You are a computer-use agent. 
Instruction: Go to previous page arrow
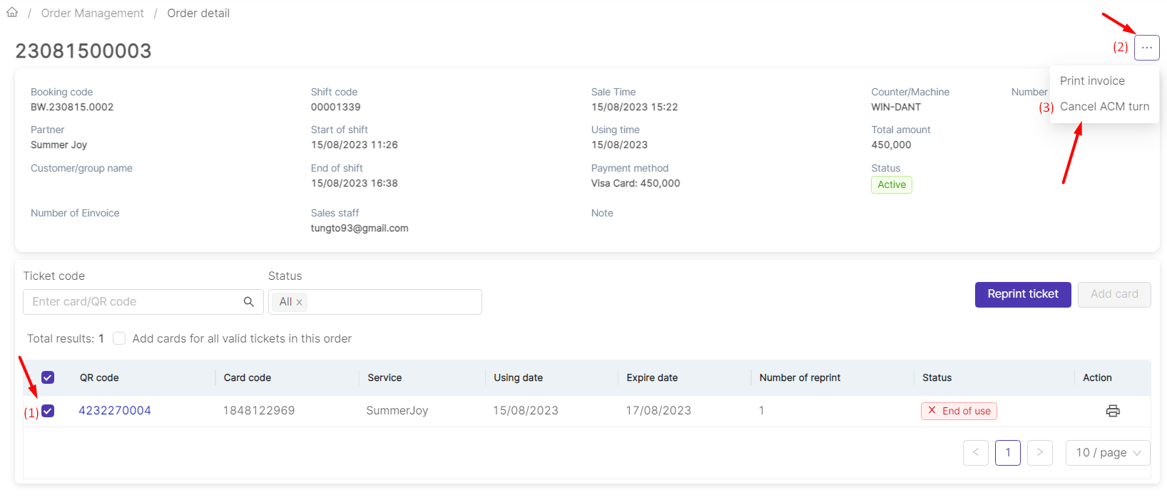[975, 453]
